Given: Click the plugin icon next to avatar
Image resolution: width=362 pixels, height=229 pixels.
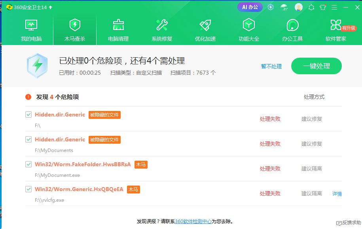Looking at the screenshot, I should pos(311,8).
